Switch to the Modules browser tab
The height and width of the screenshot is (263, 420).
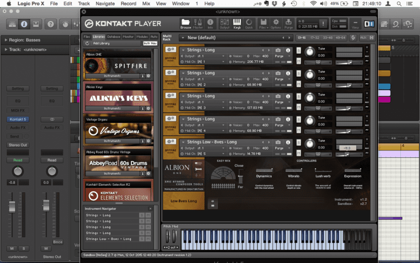coord(142,37)
